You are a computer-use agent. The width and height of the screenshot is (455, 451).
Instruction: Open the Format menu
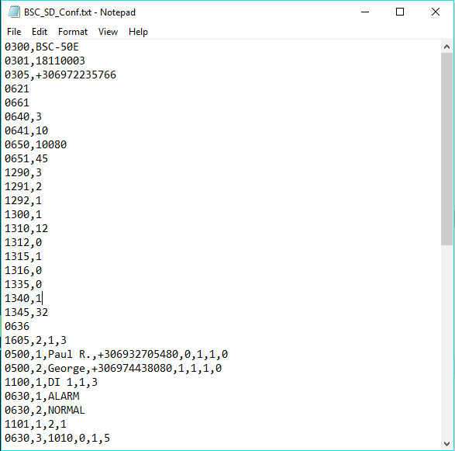click(73, 32)
